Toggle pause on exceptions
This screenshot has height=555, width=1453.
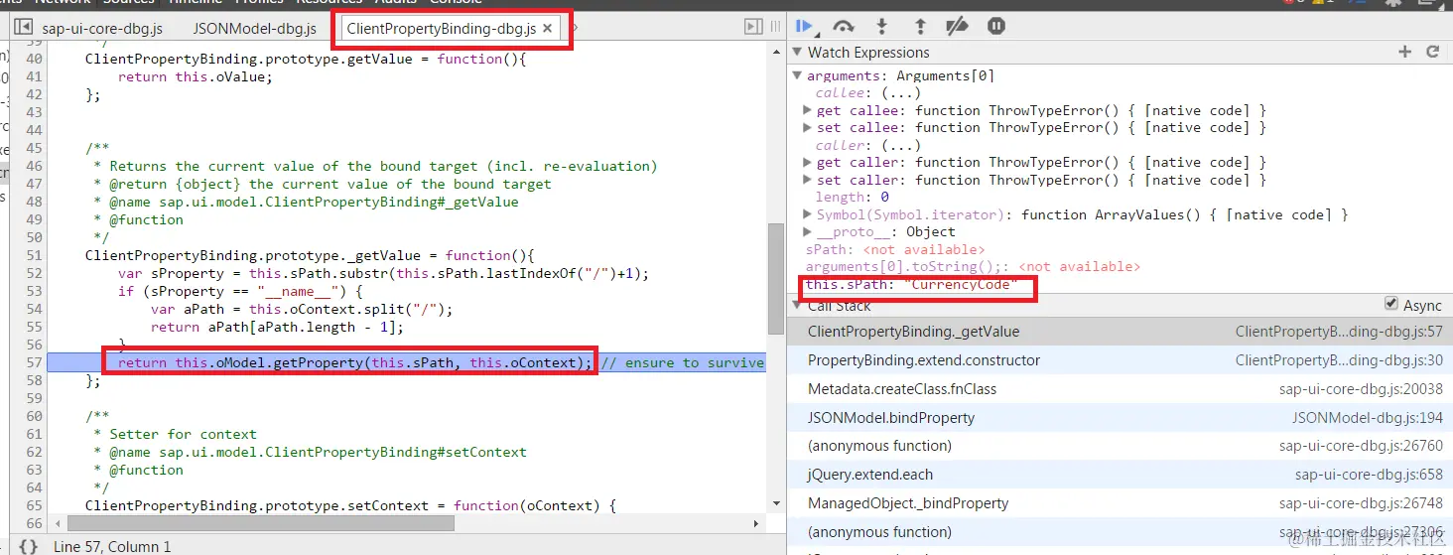tap(995, 27)
